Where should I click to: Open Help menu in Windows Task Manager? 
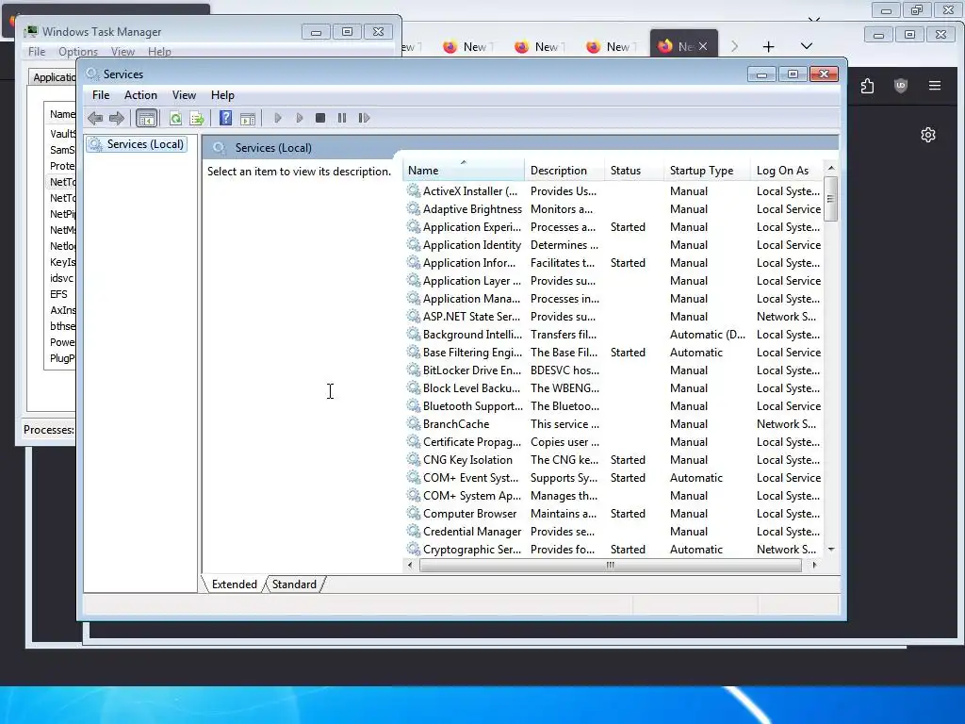pyautogui.click(x=159, y=52)
